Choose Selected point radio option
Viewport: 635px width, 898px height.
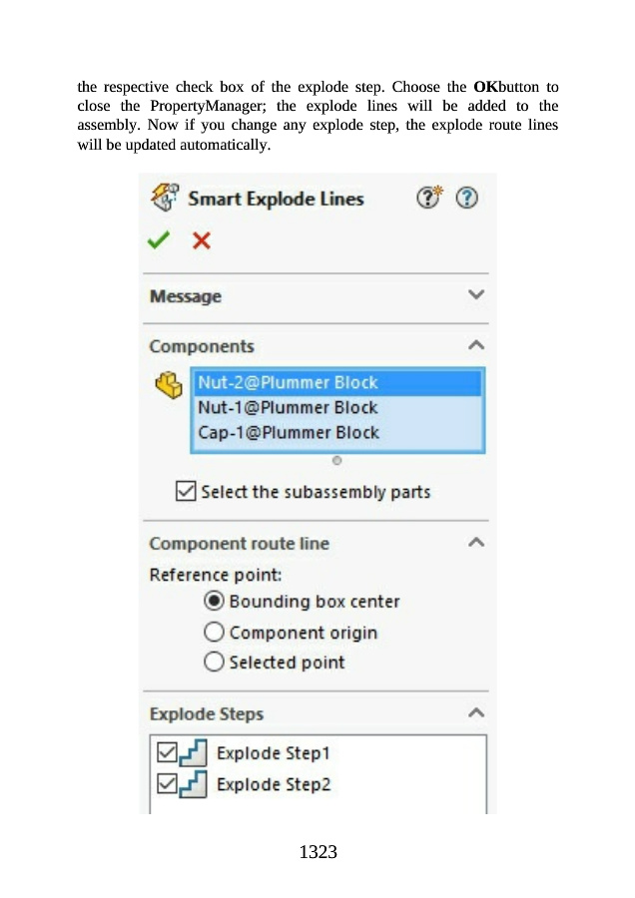214,663
